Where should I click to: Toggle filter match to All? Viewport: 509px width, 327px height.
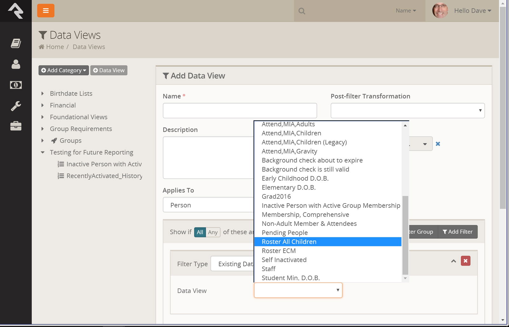point(200,232)
